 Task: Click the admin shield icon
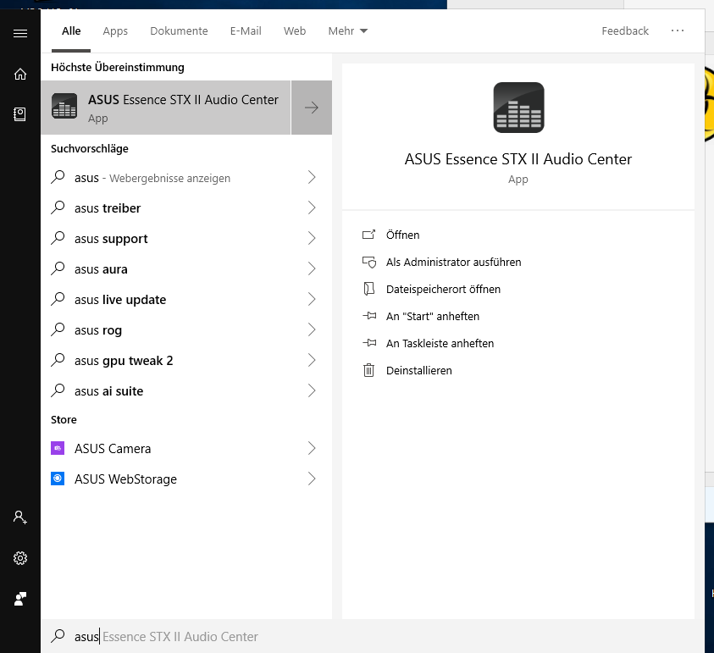[x=368, y=262]
